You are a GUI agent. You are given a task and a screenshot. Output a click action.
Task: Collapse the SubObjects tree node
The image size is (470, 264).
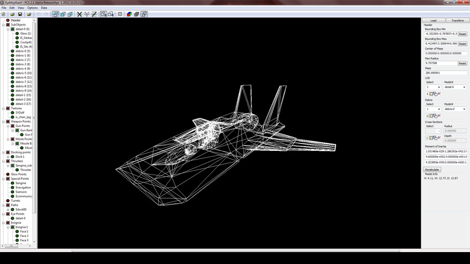point(3,25)
